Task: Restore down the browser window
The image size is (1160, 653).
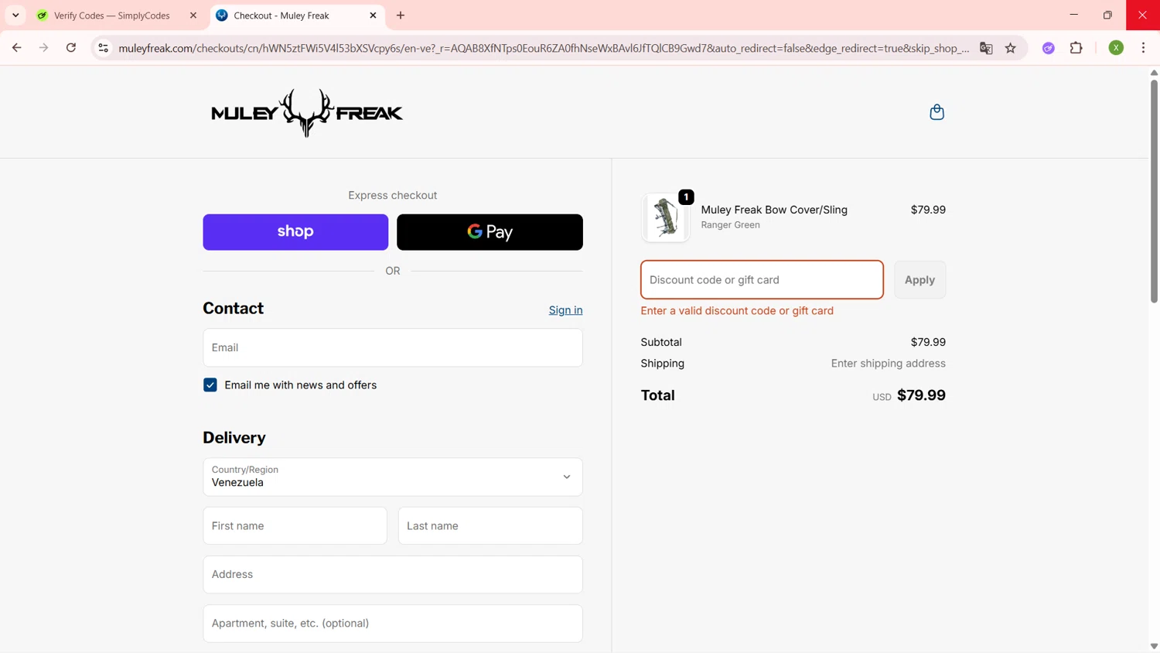Action: (x=1107, y=15)
